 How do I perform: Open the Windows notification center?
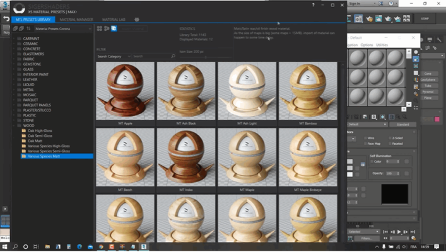(x=437, y=246)
